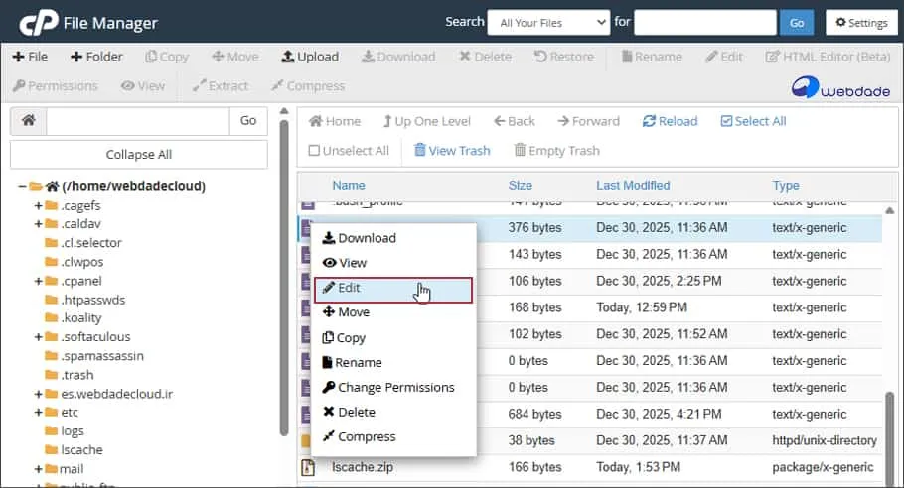Click the path Go button
Viewport: 904px width, 488px height.
tap(248, 121)
